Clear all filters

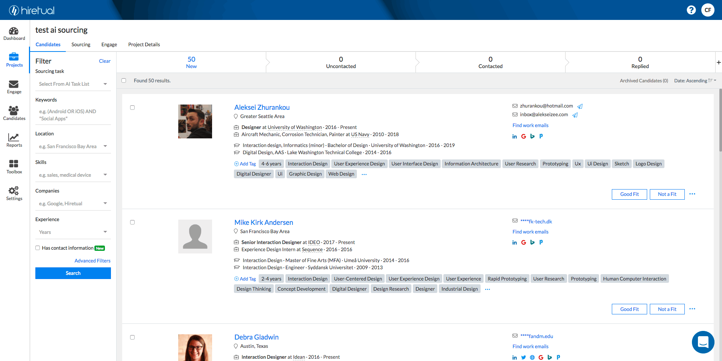click(x=105, y=61)
